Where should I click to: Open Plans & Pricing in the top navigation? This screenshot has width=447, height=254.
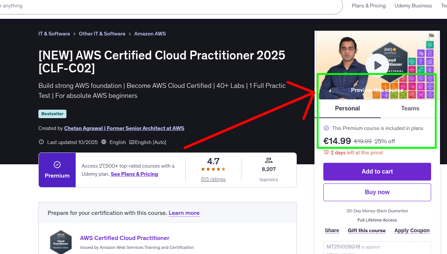(x=368, y=6)
